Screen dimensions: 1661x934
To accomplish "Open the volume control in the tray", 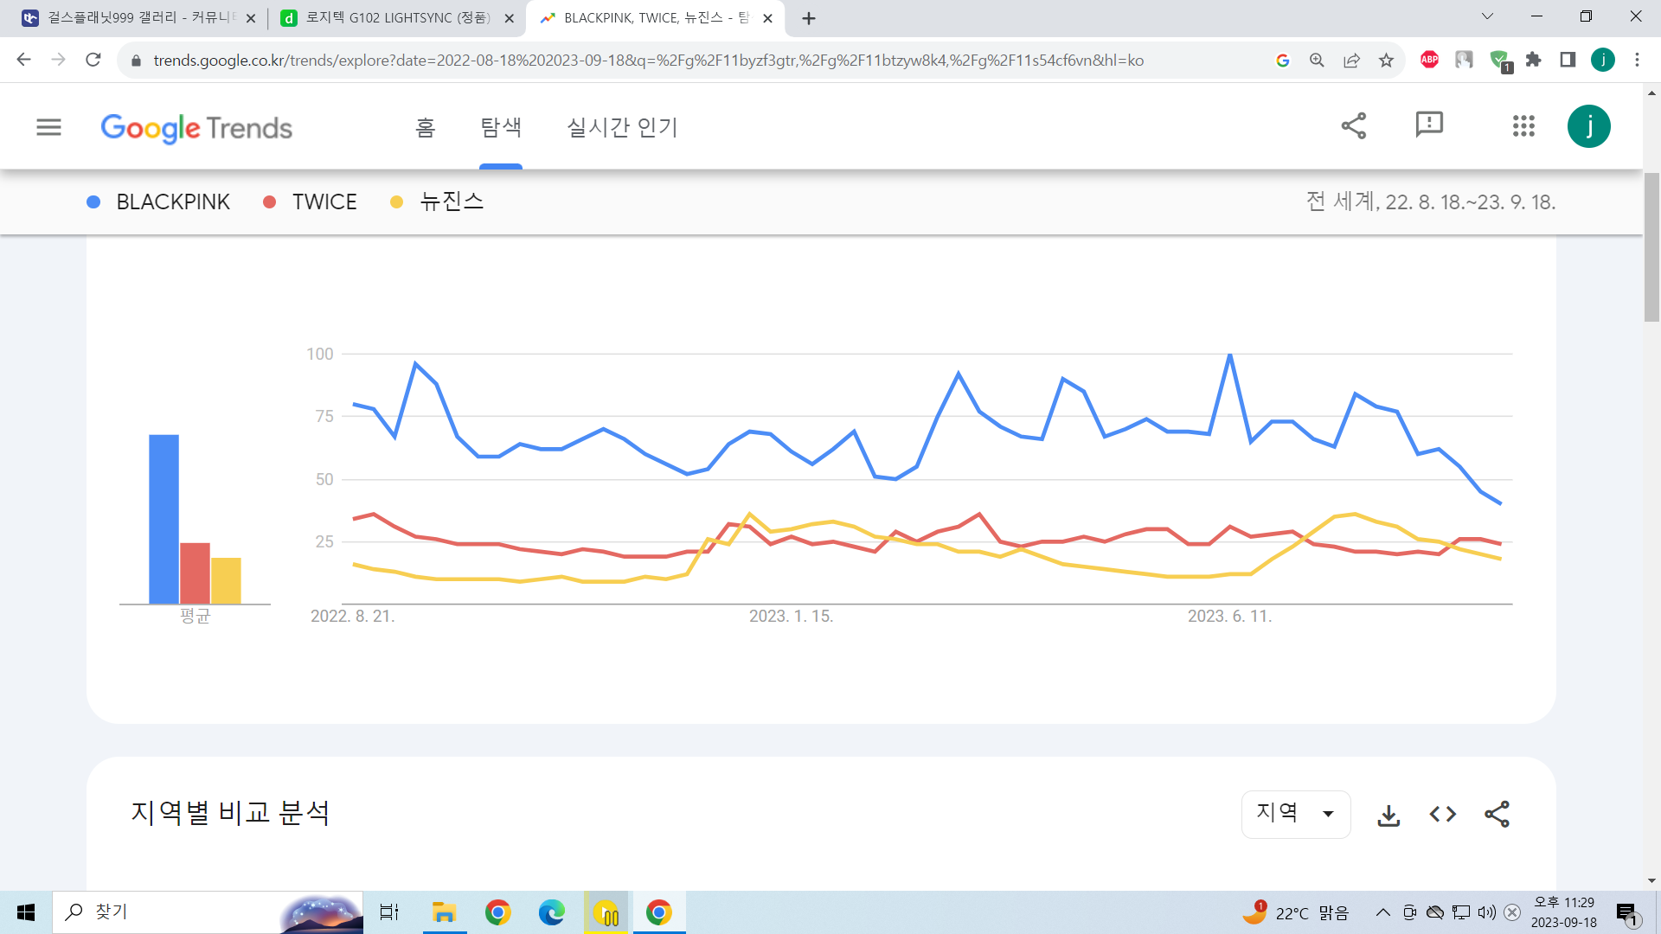I will [1486, 912].
